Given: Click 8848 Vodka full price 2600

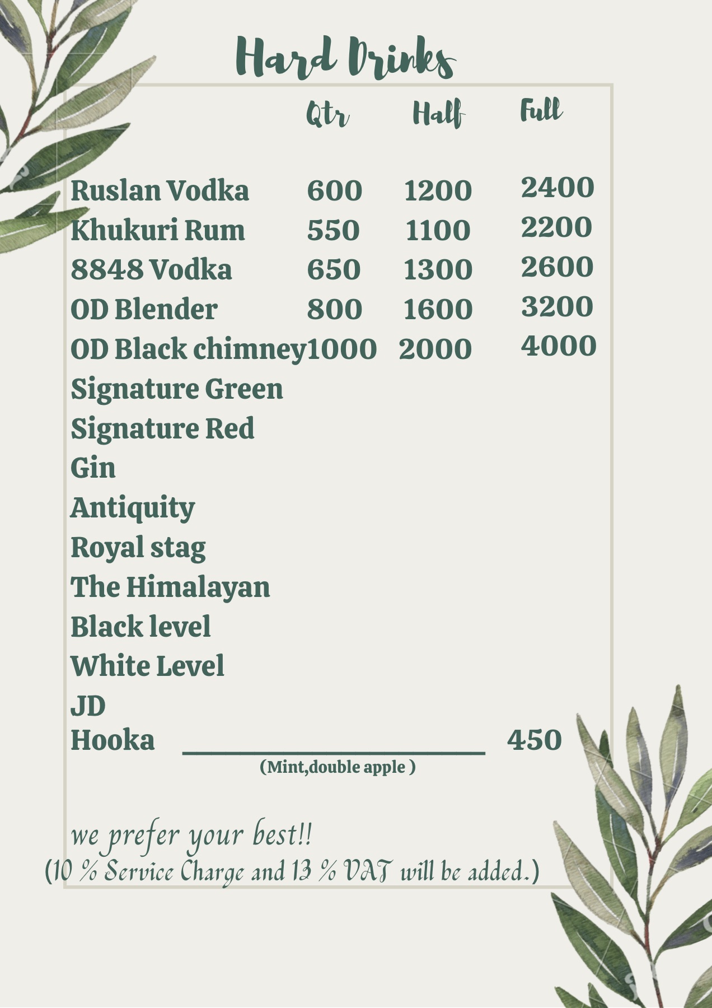Looking at the screenshot, I should point(557,267).
